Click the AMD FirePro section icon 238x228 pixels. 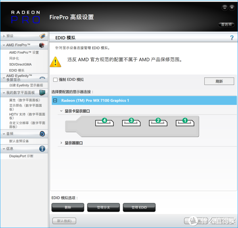click(42, 45)
